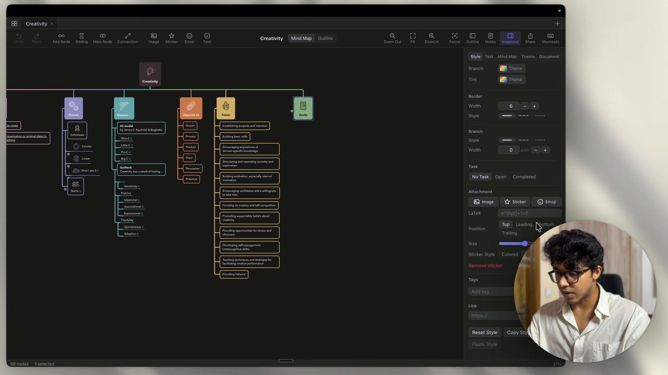
Task: Set attachment position to Trailing
Action: point(509,233)
